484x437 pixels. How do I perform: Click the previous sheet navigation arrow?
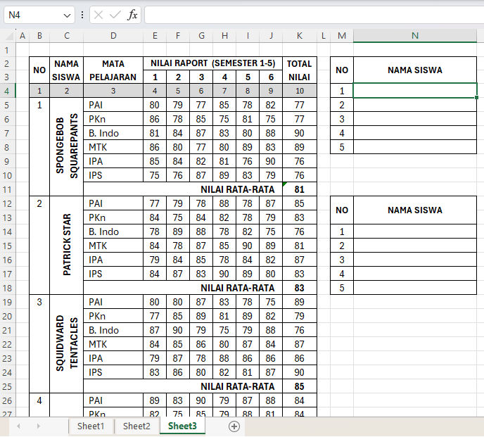pos(18,426)
